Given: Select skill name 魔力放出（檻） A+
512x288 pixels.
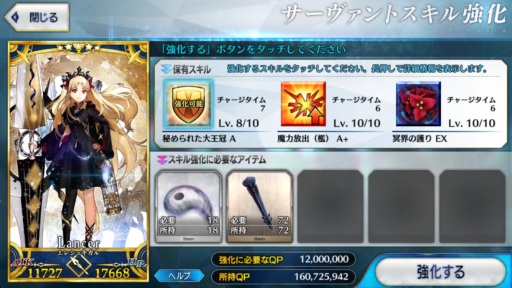Looking at the screenshot, I should tap(313, 139).
